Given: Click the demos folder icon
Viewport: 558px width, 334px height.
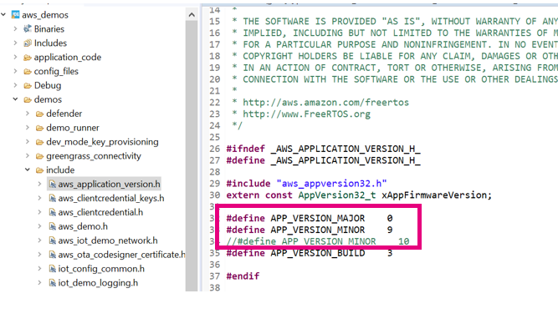Looking at the screenshot, I should click(28, 99).
